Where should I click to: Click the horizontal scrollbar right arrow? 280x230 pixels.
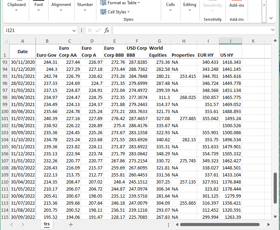(268, 224)
